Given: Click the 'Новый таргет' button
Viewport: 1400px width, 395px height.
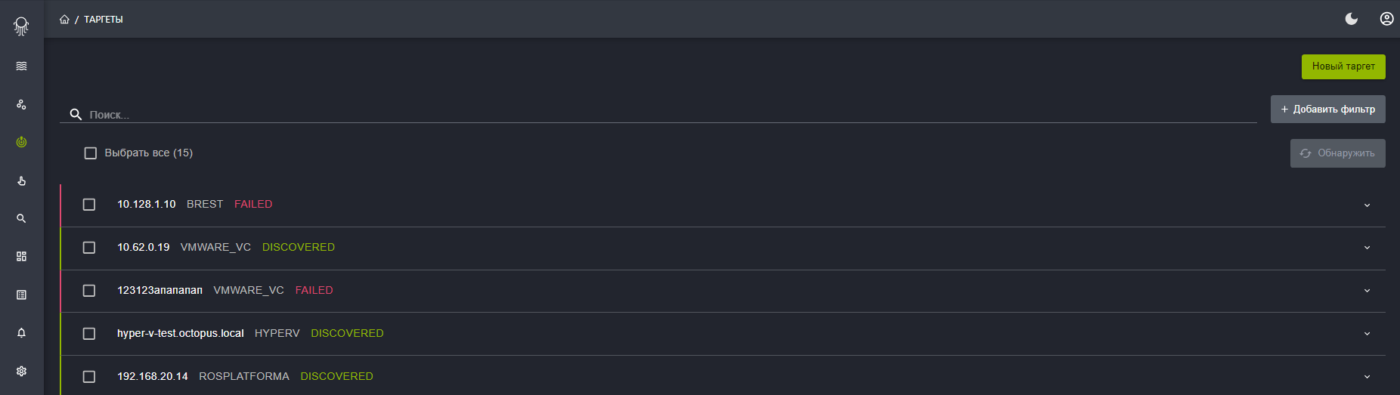Looking at the screenshot, I should click(1343, 66).
